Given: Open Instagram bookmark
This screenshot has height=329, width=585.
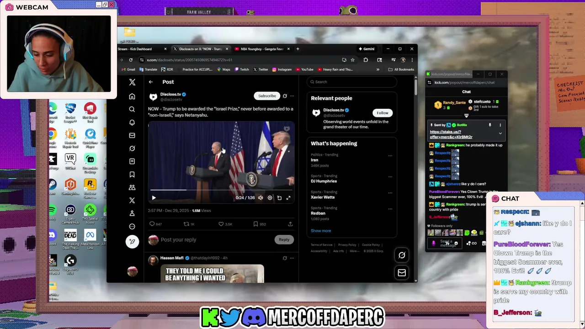Looking at the screenshot, I should pyautogui.click(x=282, y=69).
